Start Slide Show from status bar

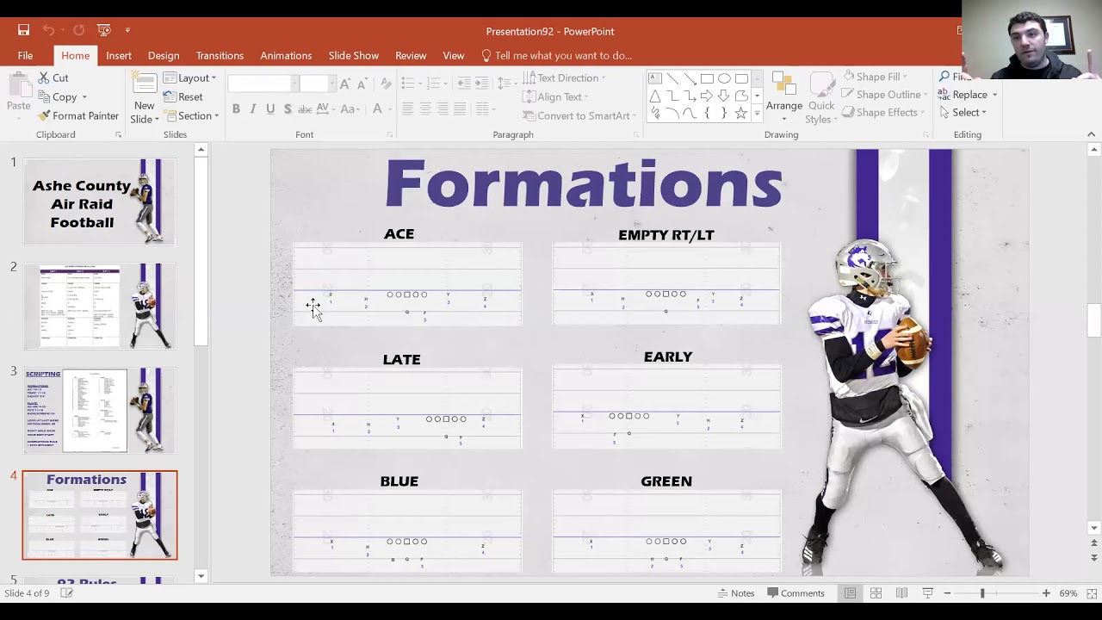tap(927, 593)
